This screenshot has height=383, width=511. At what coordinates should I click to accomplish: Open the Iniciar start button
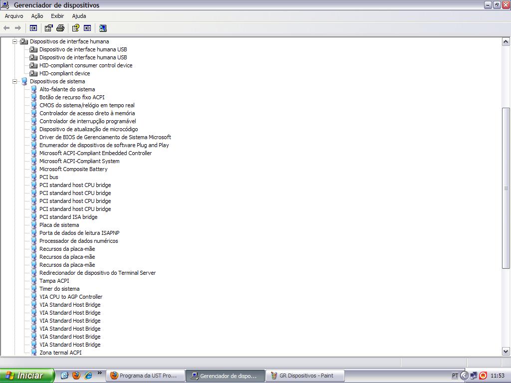(27, 376)
